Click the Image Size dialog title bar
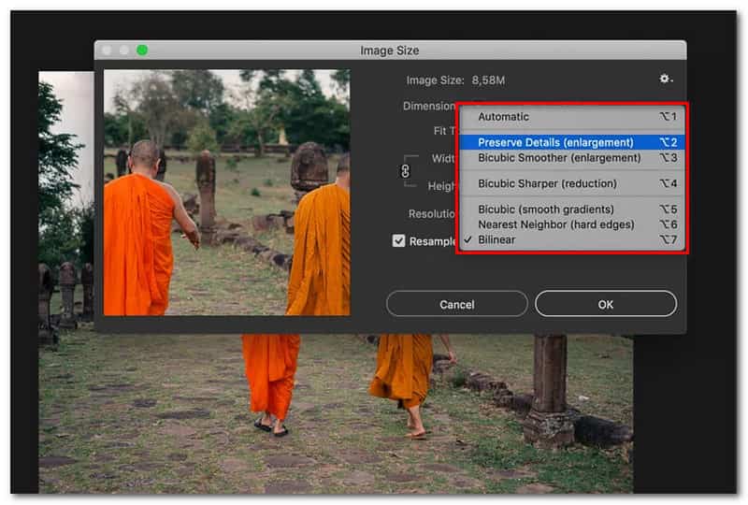The width and height of the screenshot is (748, 505). coord(390,50)
